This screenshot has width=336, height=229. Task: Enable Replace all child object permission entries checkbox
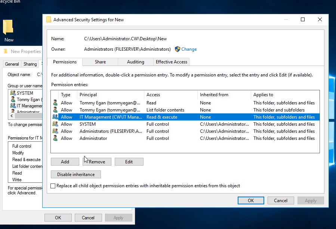tap(53, 186)
